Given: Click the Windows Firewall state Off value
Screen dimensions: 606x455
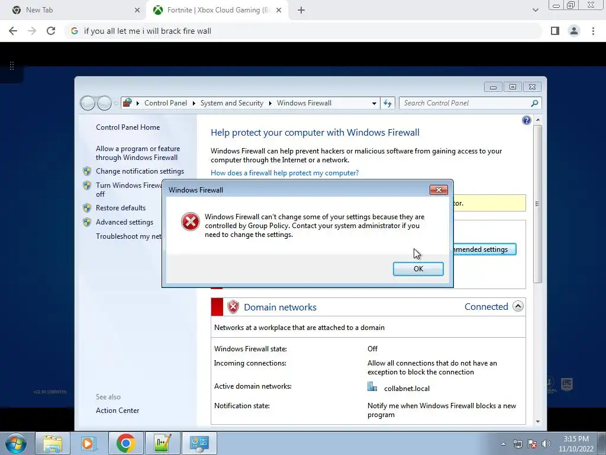Looking at the screenshot, I should pos(372,348).
